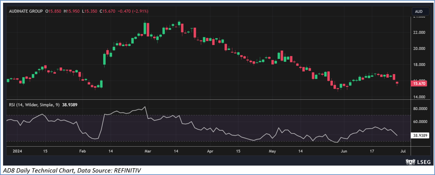This screenshot has height=175, width=435.
Task: Select the low value L15.350
Action: (89, 11)
